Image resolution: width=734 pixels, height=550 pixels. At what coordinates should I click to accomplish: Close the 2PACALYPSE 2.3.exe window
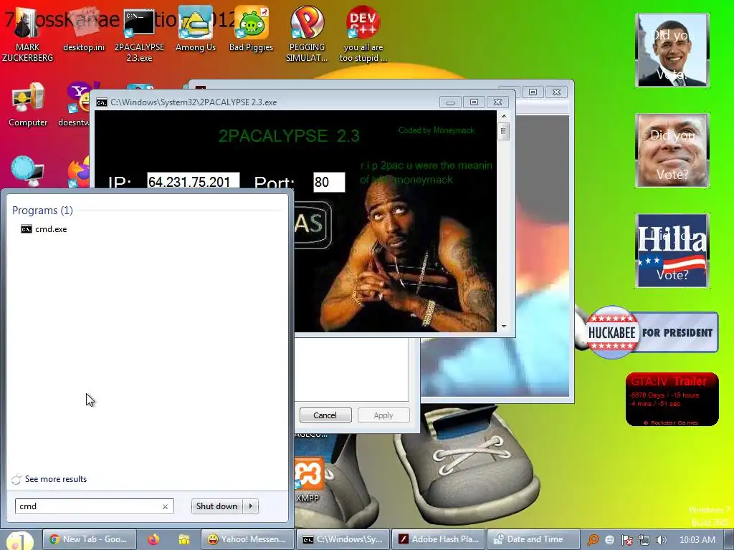coord(497,102)
